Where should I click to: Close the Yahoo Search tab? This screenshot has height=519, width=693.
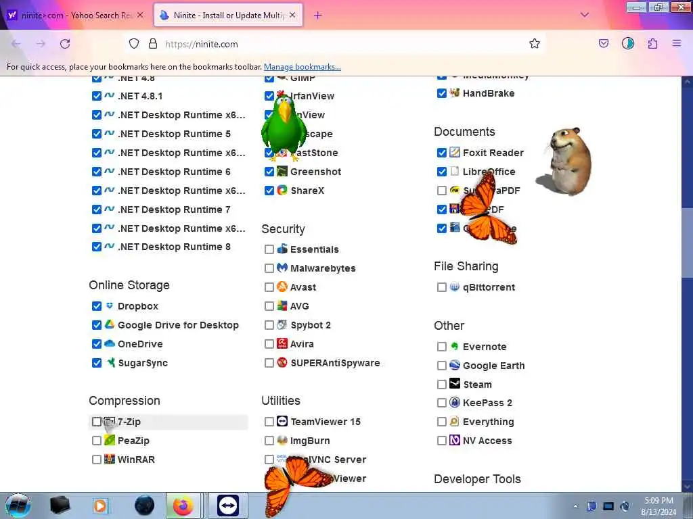(x=139, y=15)
